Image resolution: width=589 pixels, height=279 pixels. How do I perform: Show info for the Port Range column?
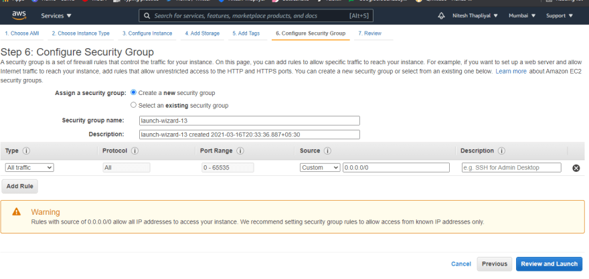pos(240,151)
